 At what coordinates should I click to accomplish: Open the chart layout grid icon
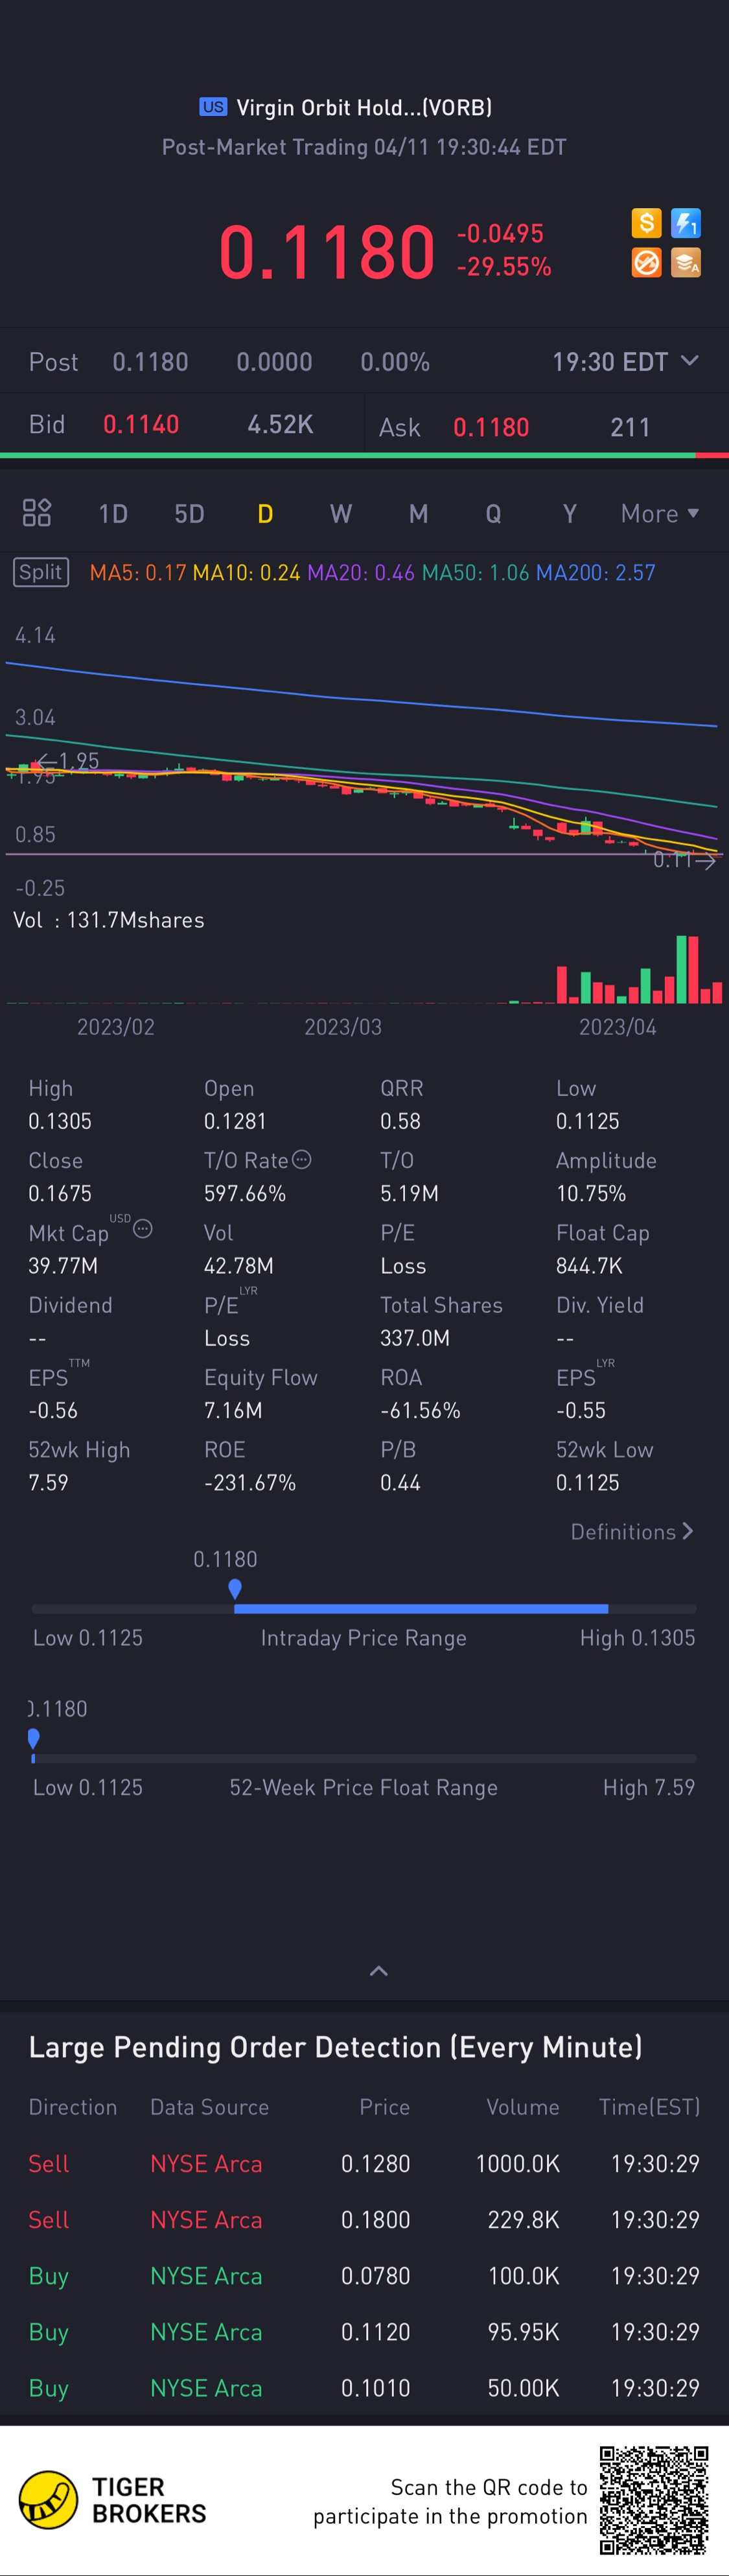coord(37,513)
